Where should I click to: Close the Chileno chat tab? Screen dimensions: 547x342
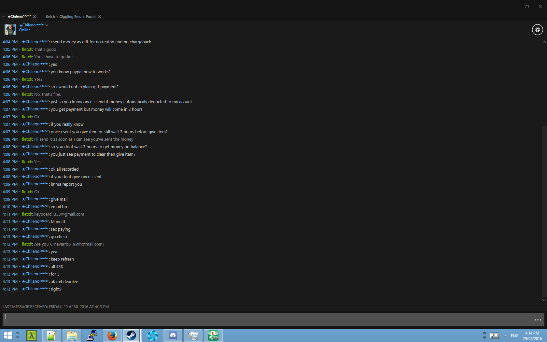point(35,17)
